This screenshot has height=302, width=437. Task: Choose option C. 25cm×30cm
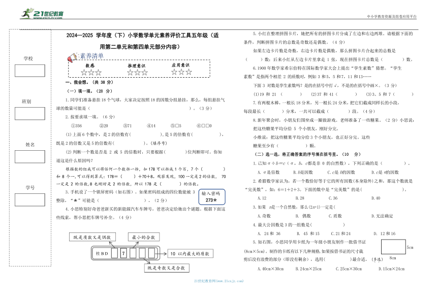coord(349,269)
